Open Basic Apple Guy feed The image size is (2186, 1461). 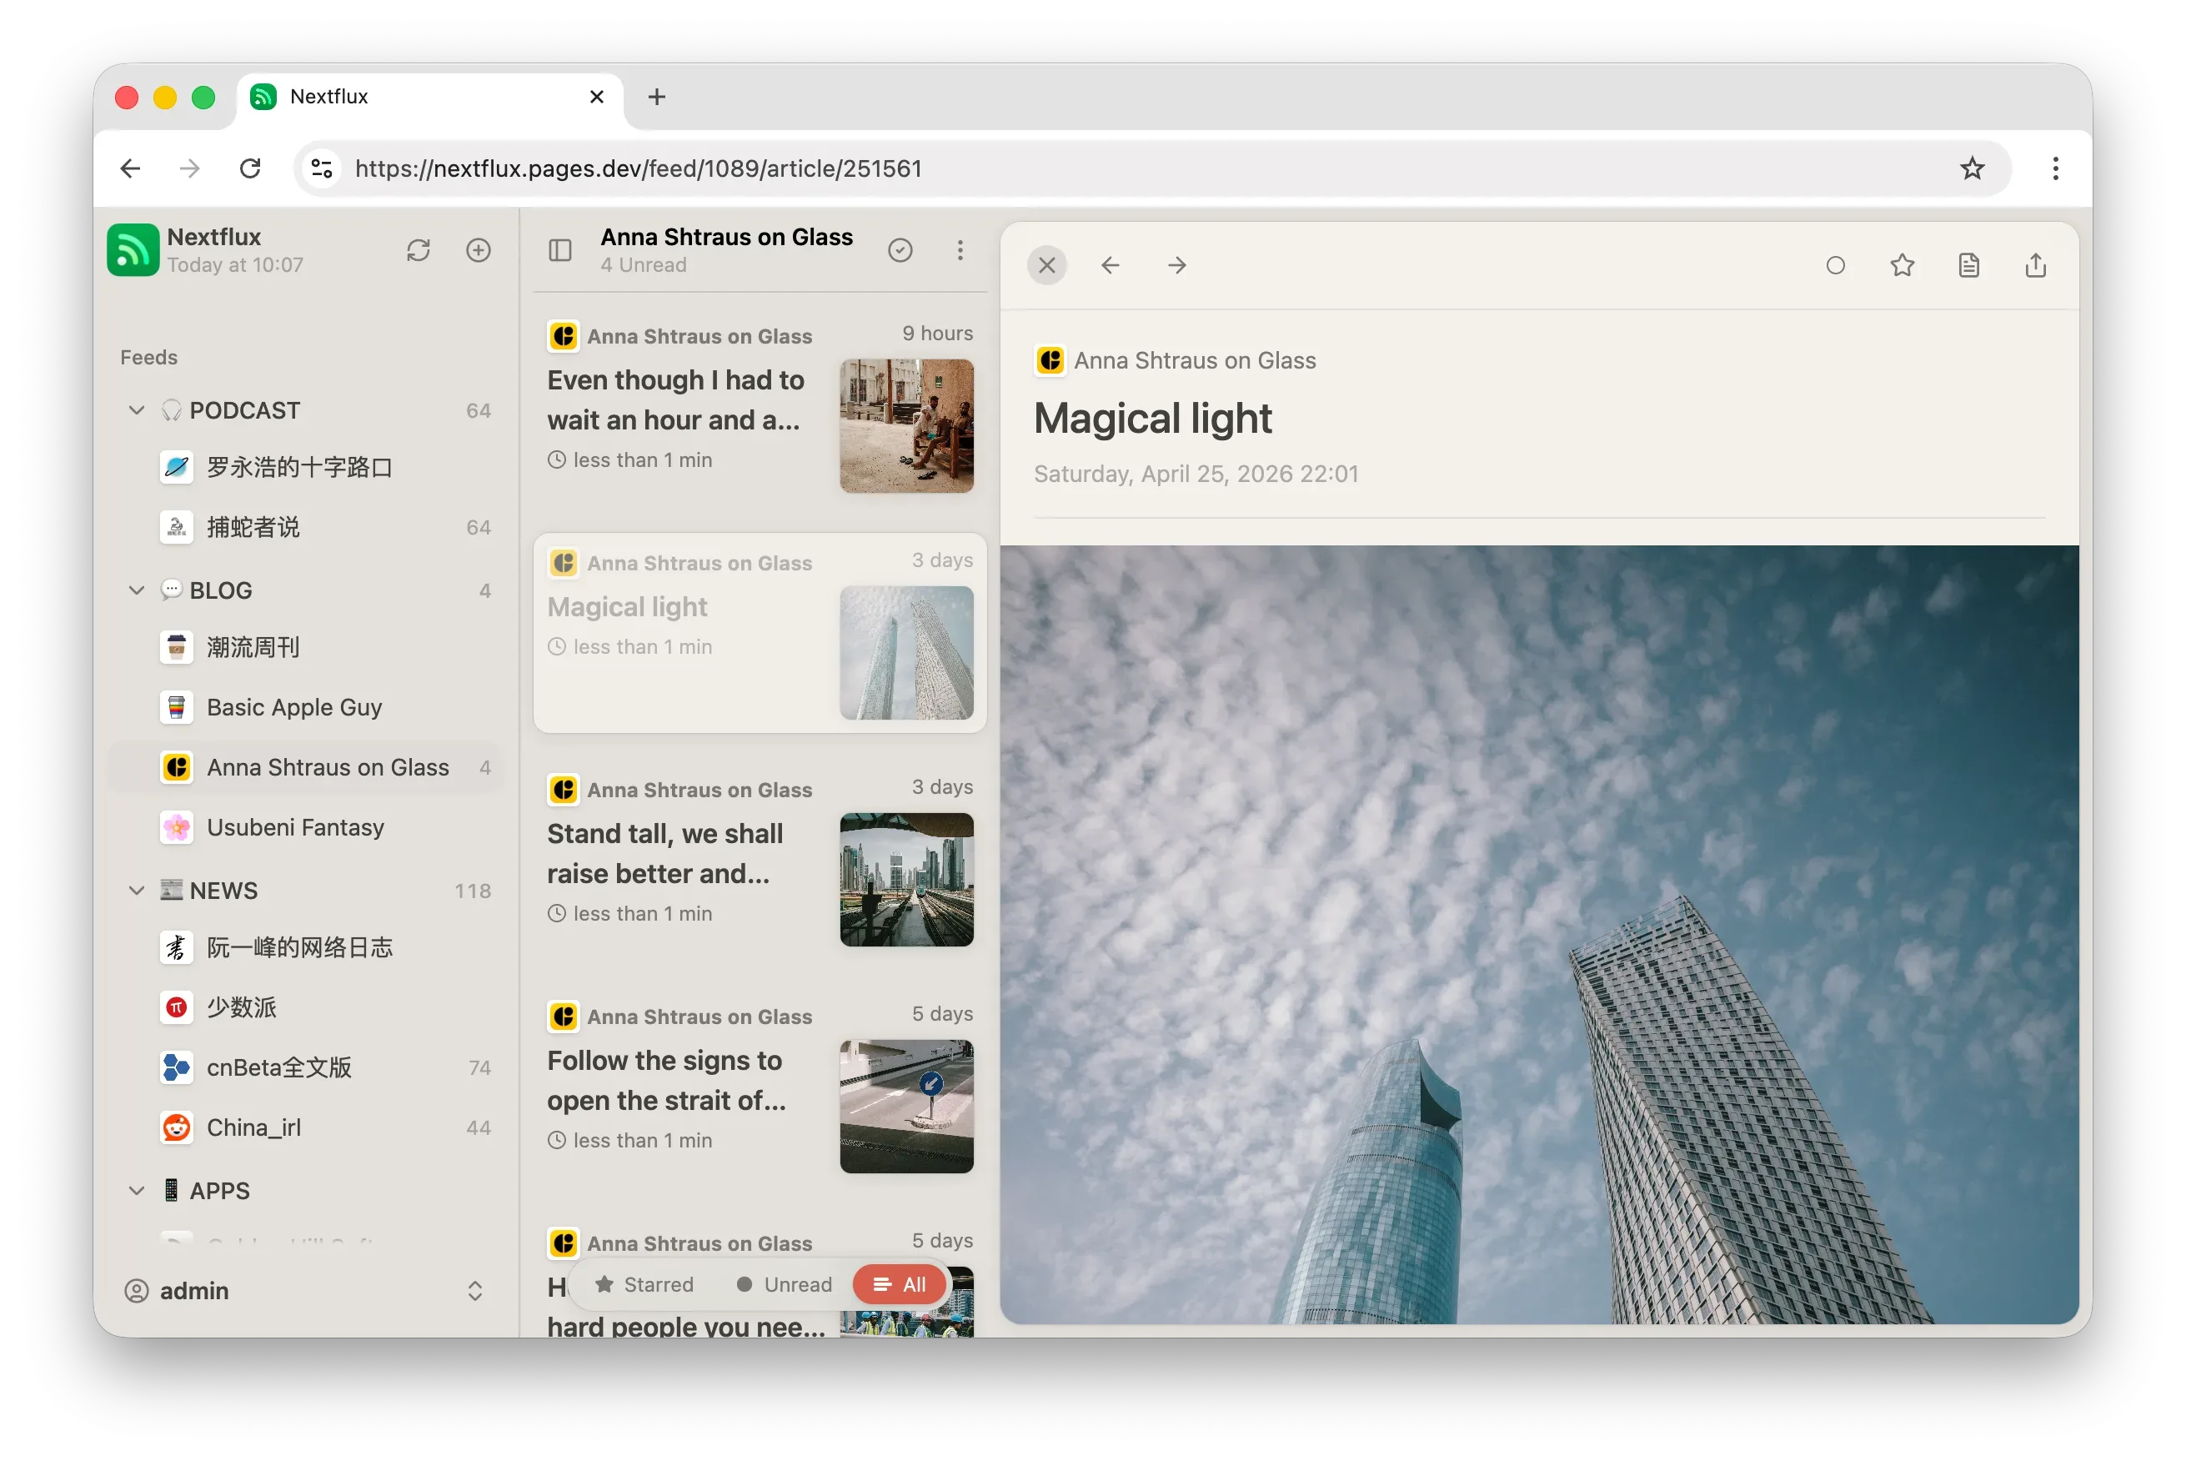[305, 707]
